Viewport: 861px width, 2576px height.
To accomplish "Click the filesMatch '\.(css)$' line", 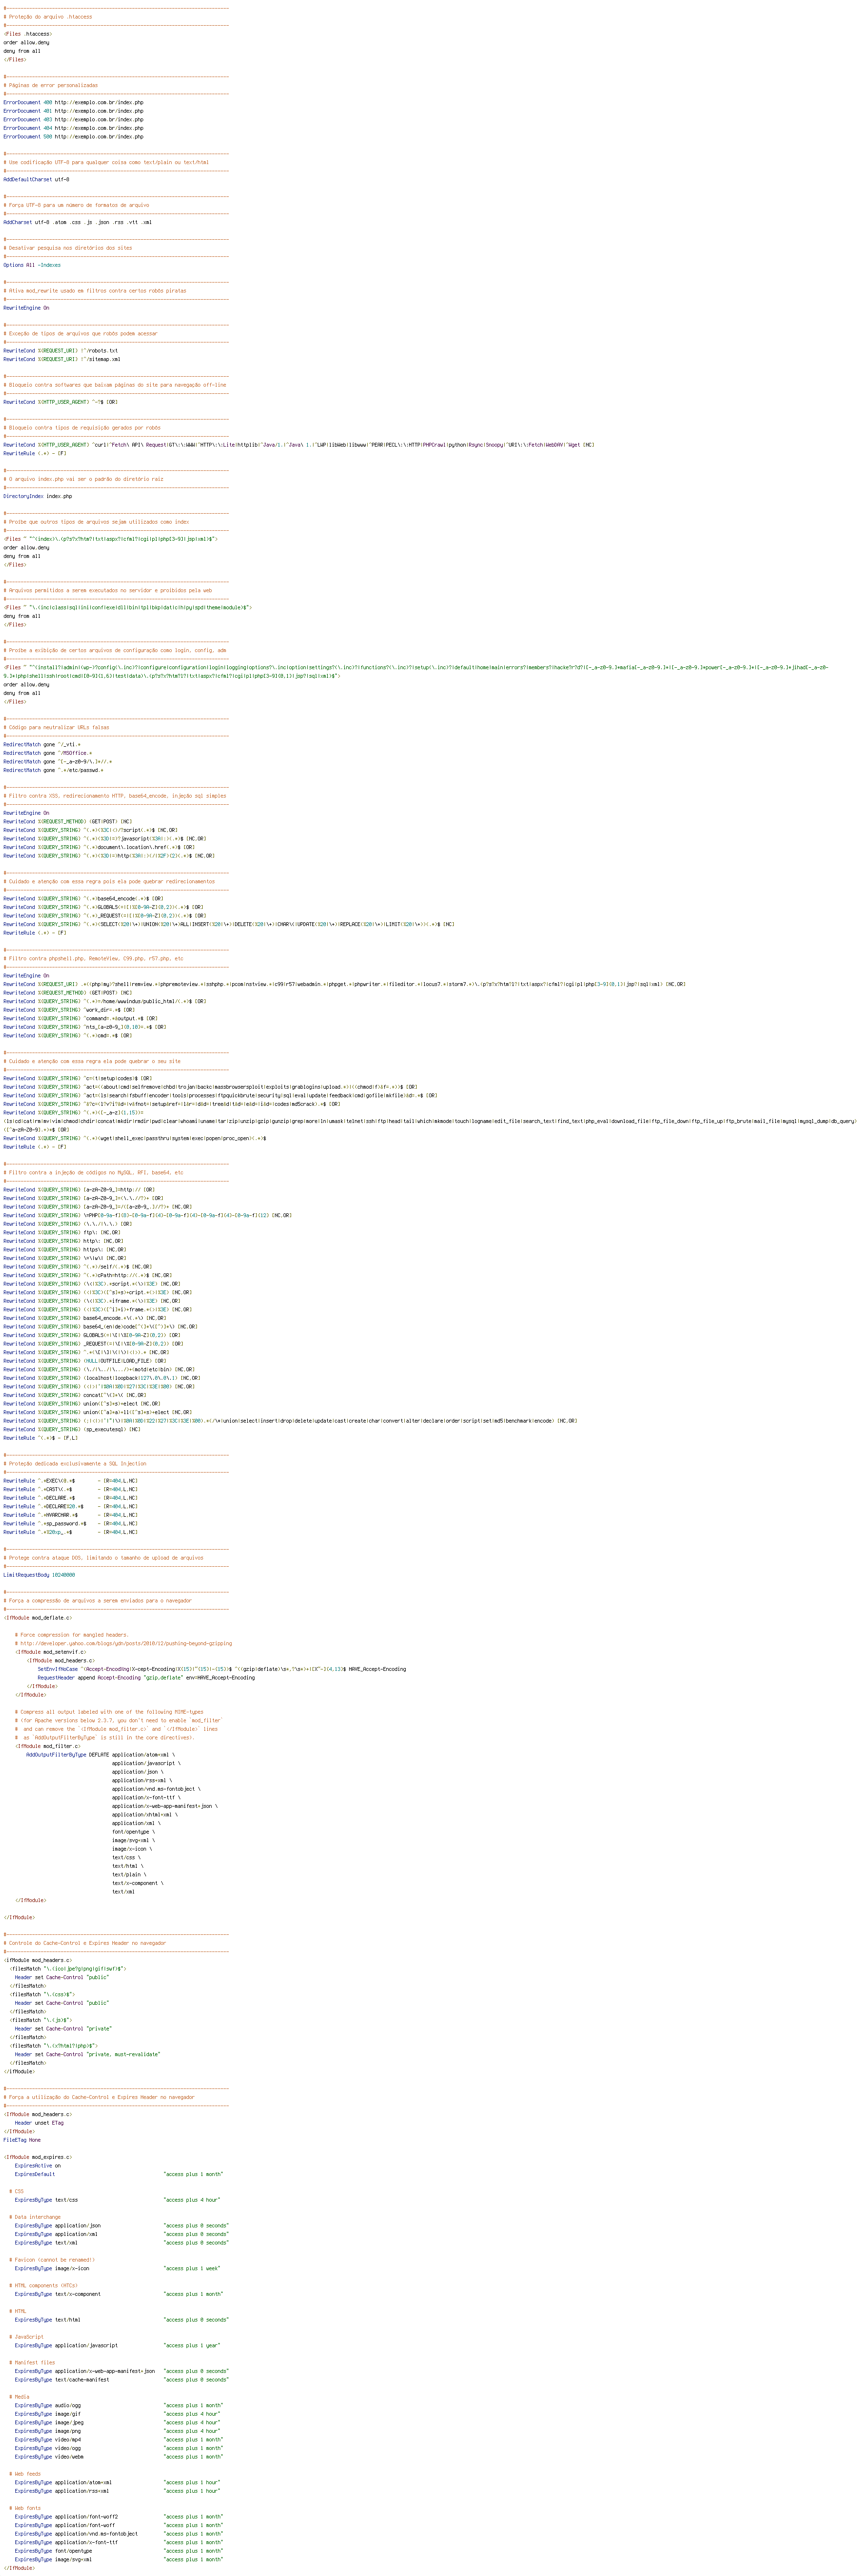I will tap(42, 1994).
